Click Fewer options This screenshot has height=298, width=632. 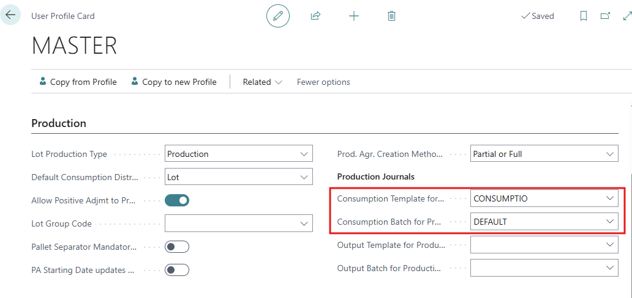coord(323,82)
